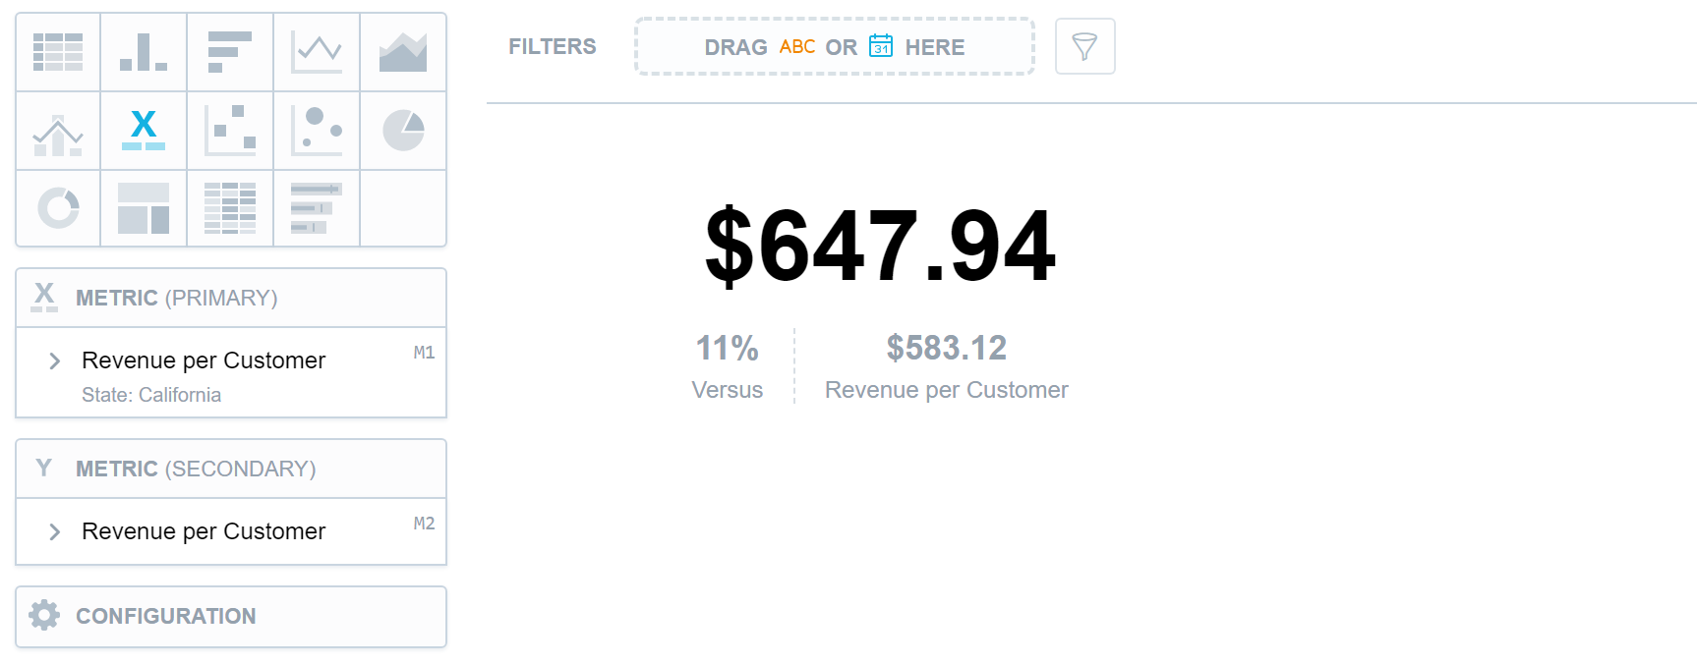Open the Configuration section
The height and width of the screenshot is (664, 1697).
231,617
